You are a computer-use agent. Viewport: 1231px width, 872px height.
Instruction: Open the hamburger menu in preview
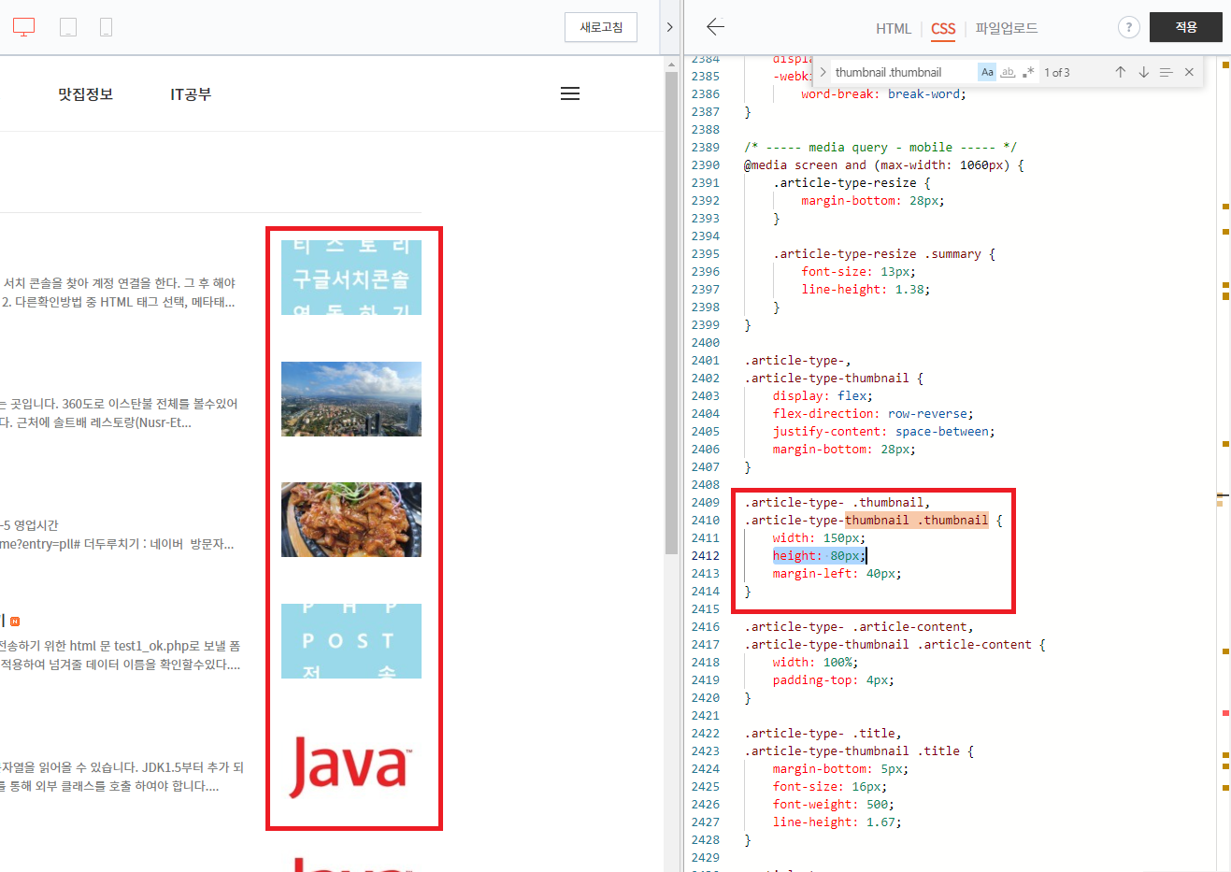pyautogui.click(x=570, y=93)
